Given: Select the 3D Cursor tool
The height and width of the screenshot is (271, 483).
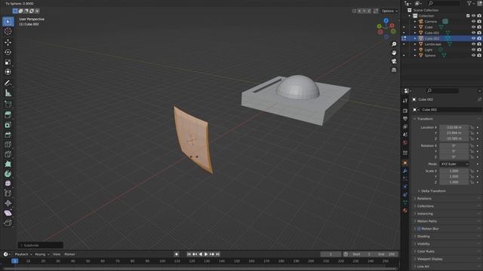Looking at the screenshot, I should [8, 32].
